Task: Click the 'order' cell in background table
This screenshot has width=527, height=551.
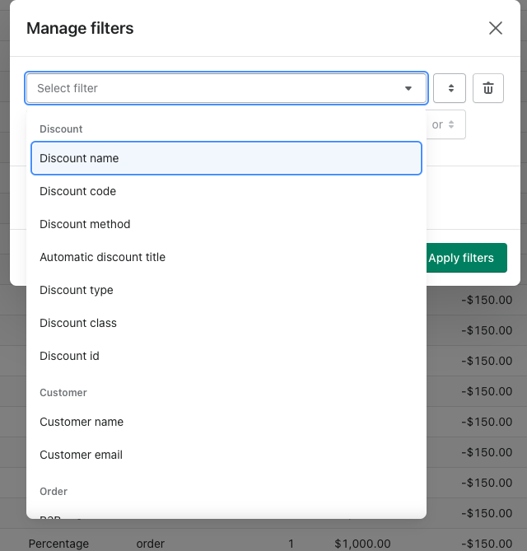Action: (151, 544)
